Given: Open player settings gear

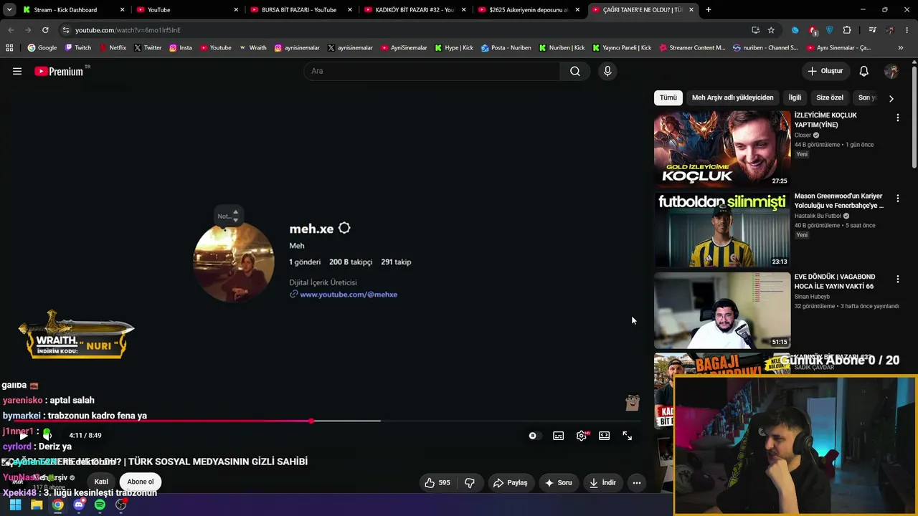Looking at the screenshot, I should [582, 436].
